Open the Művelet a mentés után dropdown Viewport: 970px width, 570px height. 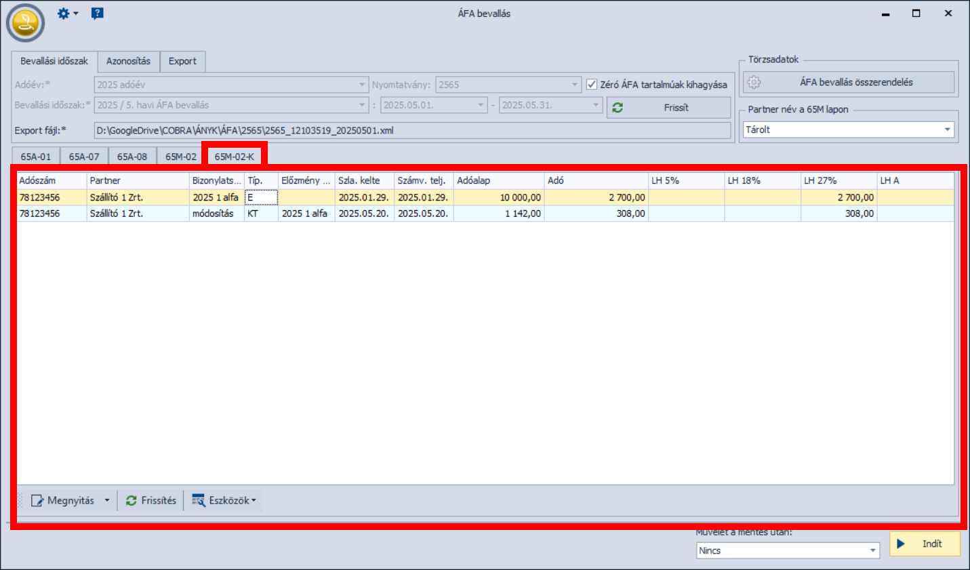pyautogui.click(x=872, y=550)
